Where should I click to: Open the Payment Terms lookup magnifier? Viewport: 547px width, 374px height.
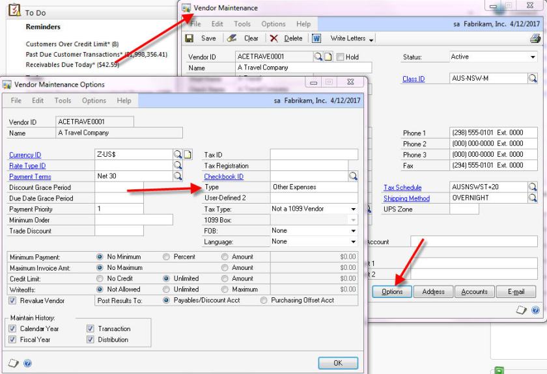pyautogui.click(x=178, y=176)
